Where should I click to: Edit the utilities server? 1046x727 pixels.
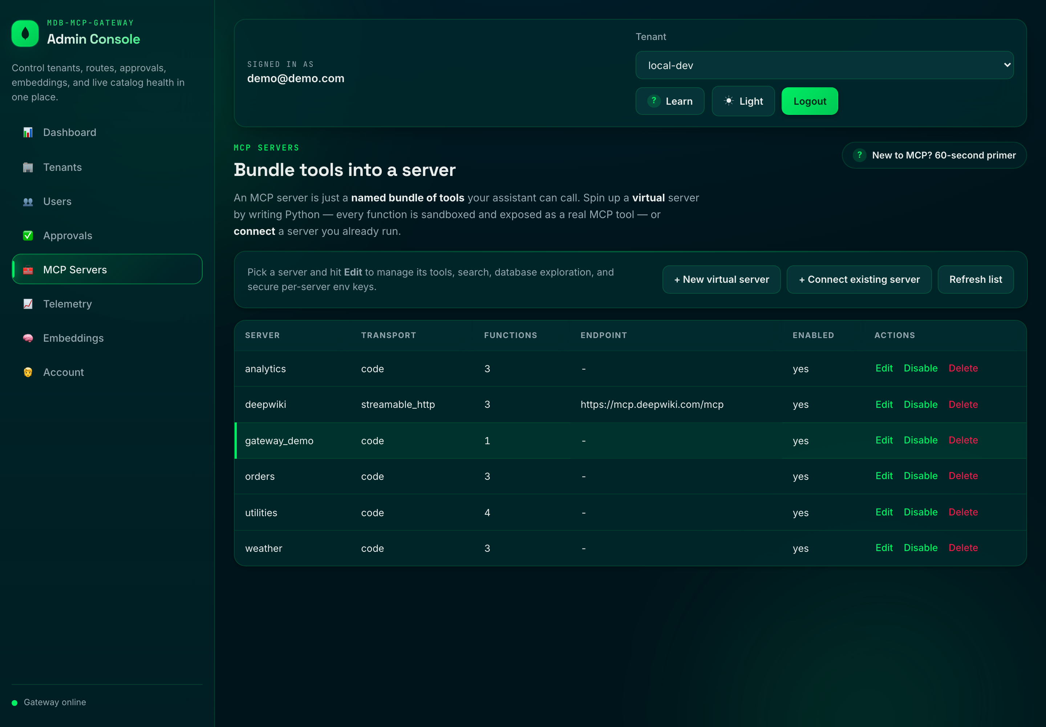(x=884, y=512)
